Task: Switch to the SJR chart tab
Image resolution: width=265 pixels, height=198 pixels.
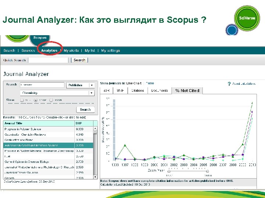Action: [106, 91]
